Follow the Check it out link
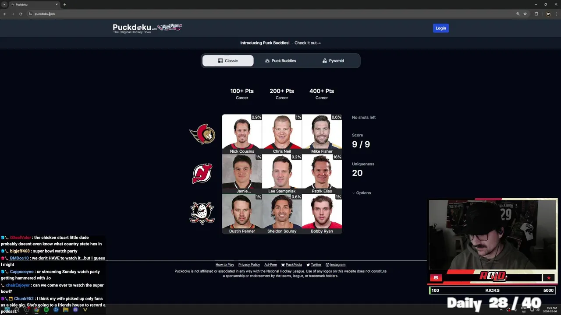561x315 pixels. (308, 43)
